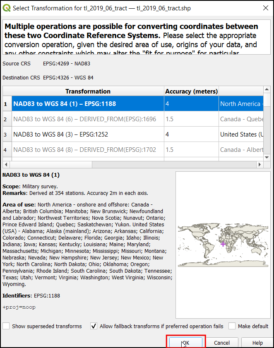Choose NAD83 to WGS 84 (8) transformation
This screenshot has width=274, height=348.
(84, 150)
